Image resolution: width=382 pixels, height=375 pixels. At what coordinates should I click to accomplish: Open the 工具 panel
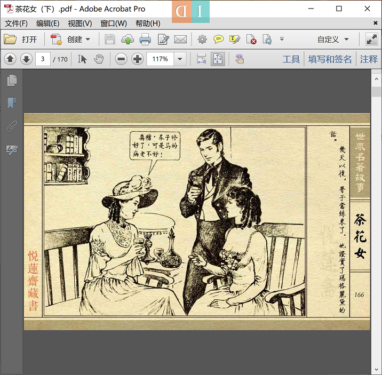click(291, 59)
